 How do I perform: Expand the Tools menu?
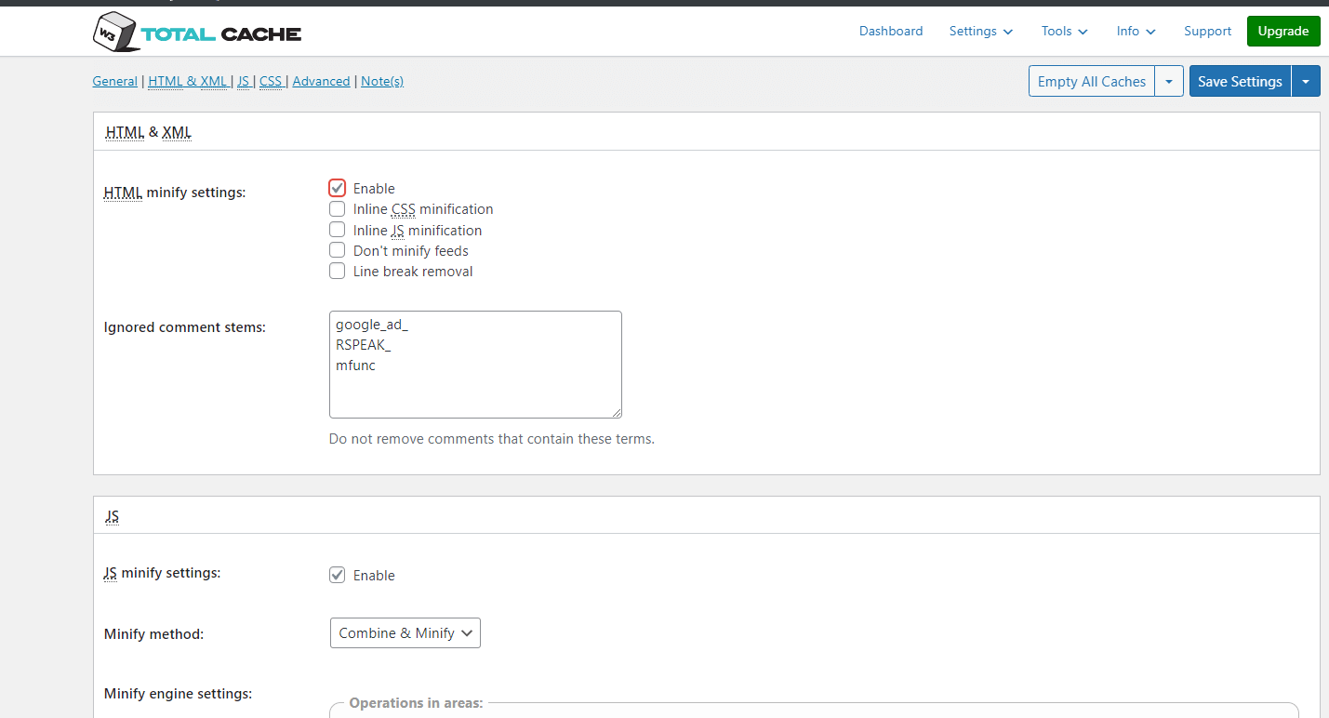click(1065, 31)
